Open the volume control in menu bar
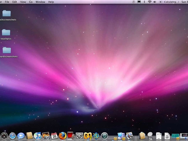The width and height of the screenshot is (188, 141). [x=155, y=2]
